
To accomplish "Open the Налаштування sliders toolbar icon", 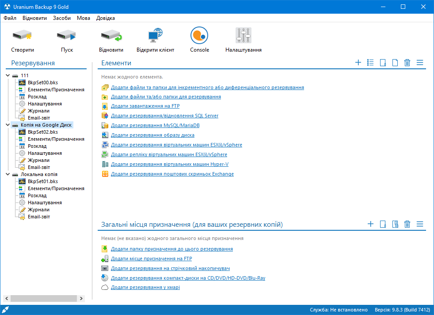I will (x=243, y=35).
